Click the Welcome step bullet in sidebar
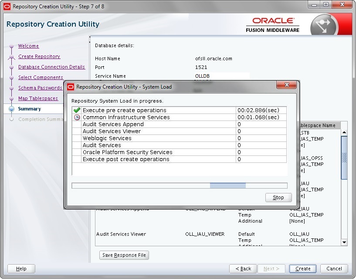Image resolution: width=356 pixels, height=279 pixels. 11,46
